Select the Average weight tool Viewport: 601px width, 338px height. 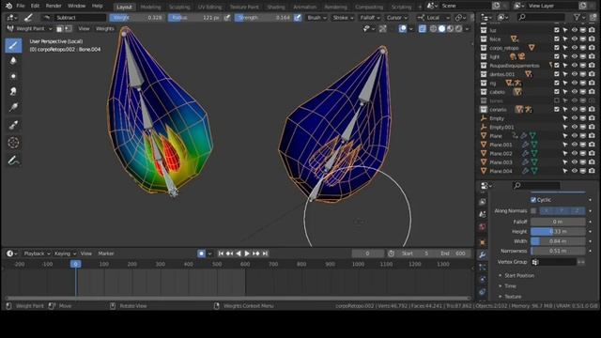tap(13, 76)
